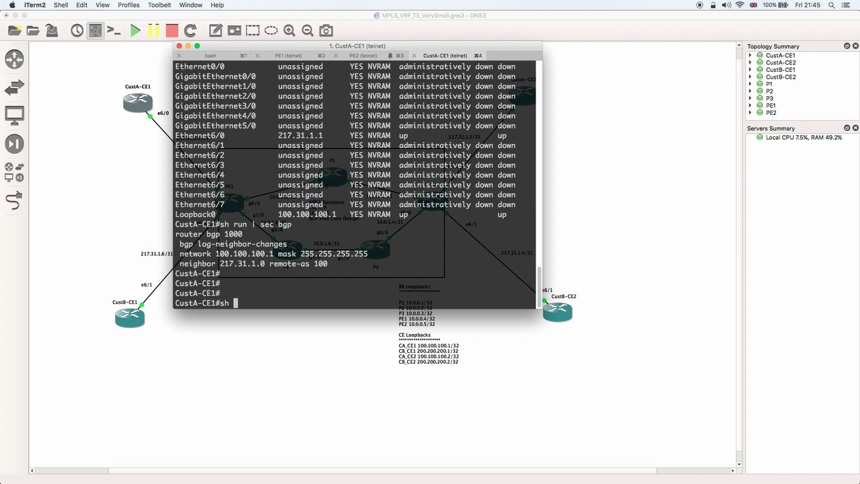Open the Toolbelt menu
Viewport: 860px width, 484px height.
coord(159,5)
